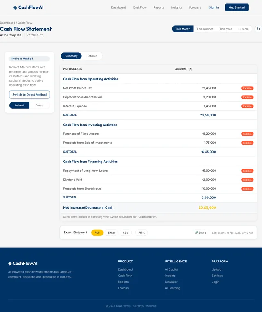Open footer Login link
The height and width of the screenshot is (312, 262).
[215, 282]
